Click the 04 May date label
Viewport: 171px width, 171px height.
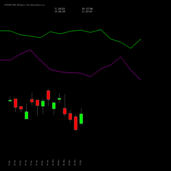click(x=53, y=162)
